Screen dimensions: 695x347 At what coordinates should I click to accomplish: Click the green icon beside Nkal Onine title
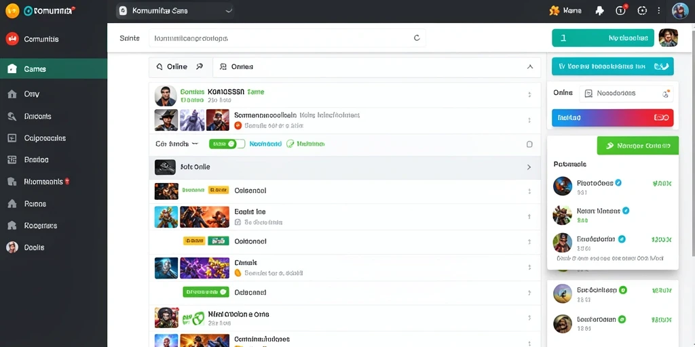point(193,317)
